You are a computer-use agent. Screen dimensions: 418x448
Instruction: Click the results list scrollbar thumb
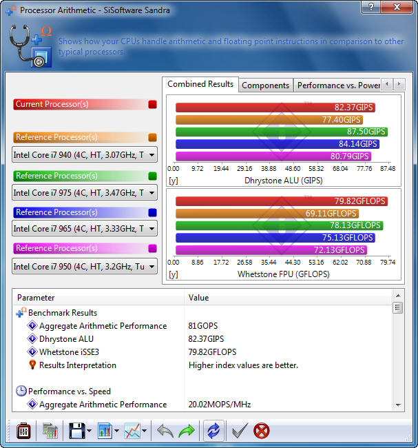point(398,307)
